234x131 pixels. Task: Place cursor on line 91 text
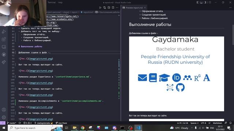(34, 52)
